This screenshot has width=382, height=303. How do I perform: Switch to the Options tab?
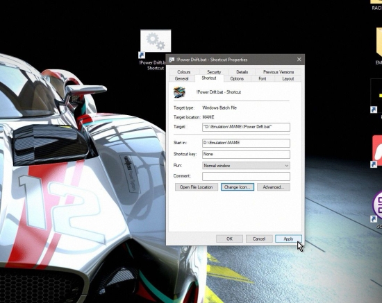[237, 78]
